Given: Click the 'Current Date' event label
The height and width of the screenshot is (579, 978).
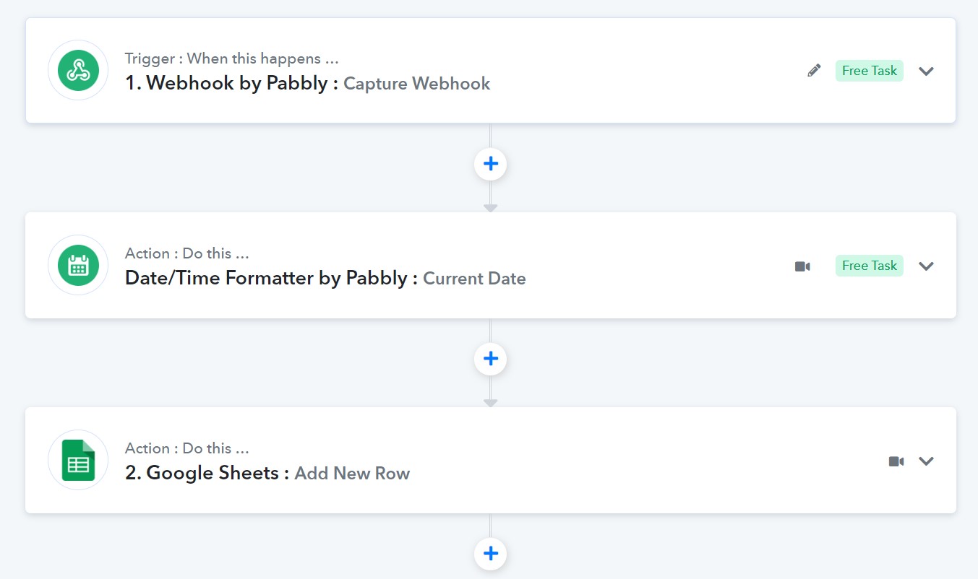Looking at the screenshot, I should (474, 279).
